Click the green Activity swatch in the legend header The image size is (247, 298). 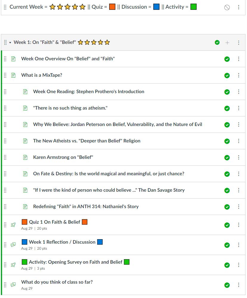click(194, 7)
